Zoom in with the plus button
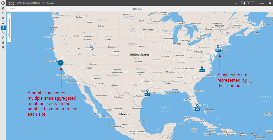The width and height of the screenshot is (273, 140). click(9, 15)
